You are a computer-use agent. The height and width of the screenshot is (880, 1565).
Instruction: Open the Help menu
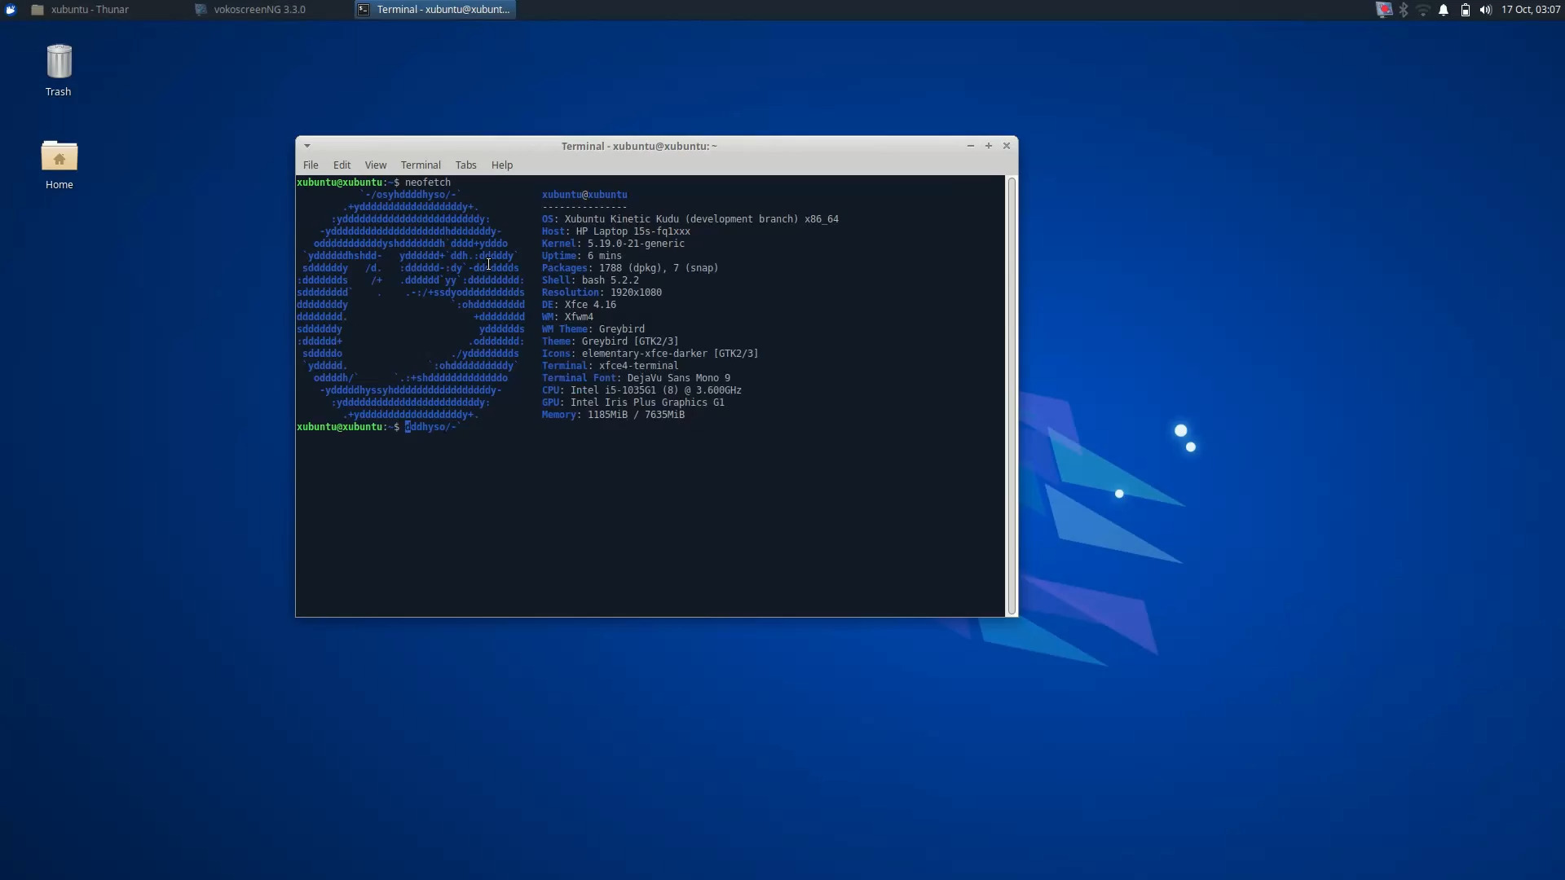[x=502, y=165]
